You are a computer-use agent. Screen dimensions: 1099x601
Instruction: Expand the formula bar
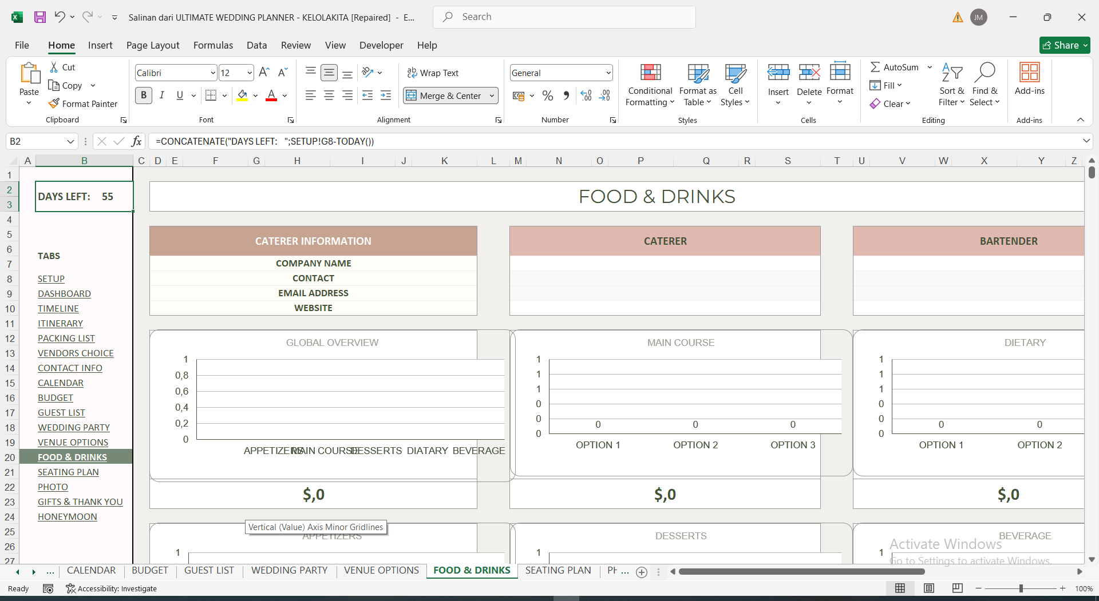(x=1086, y=141)
